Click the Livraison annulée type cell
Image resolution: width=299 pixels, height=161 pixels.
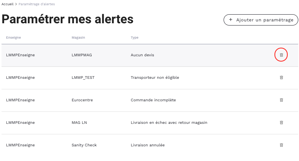click(x=147, y=145)
